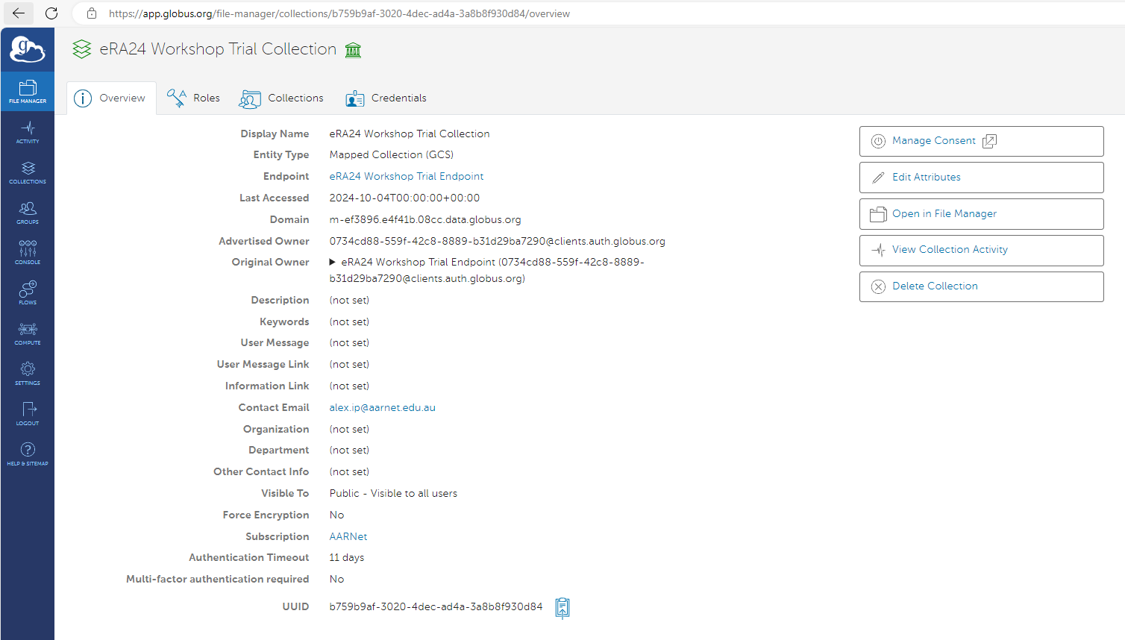Click the Manage Consent button
This screenshot has height=640, width=1125.
tap(981, 141)
